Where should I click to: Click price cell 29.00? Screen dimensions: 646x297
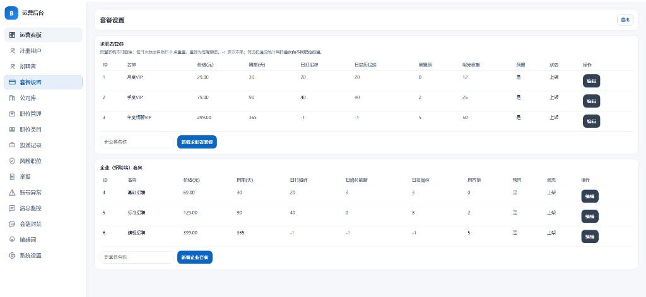(x=203, y=77)
